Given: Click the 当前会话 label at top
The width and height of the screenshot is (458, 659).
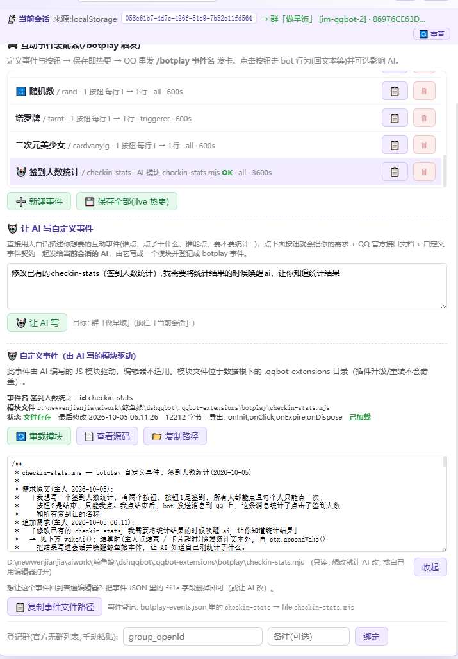Looking at the screenshot, I should coord(34,19).
